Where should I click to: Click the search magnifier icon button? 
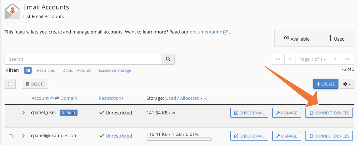168,59
